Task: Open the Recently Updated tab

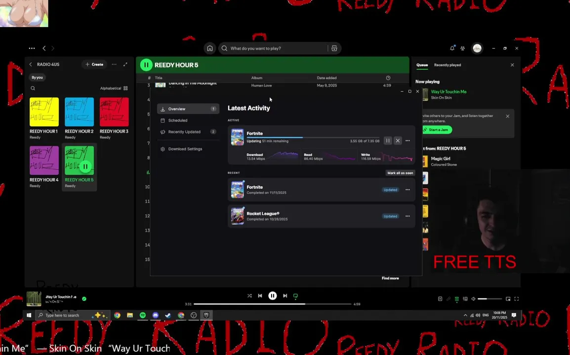Action: (188, 132)
